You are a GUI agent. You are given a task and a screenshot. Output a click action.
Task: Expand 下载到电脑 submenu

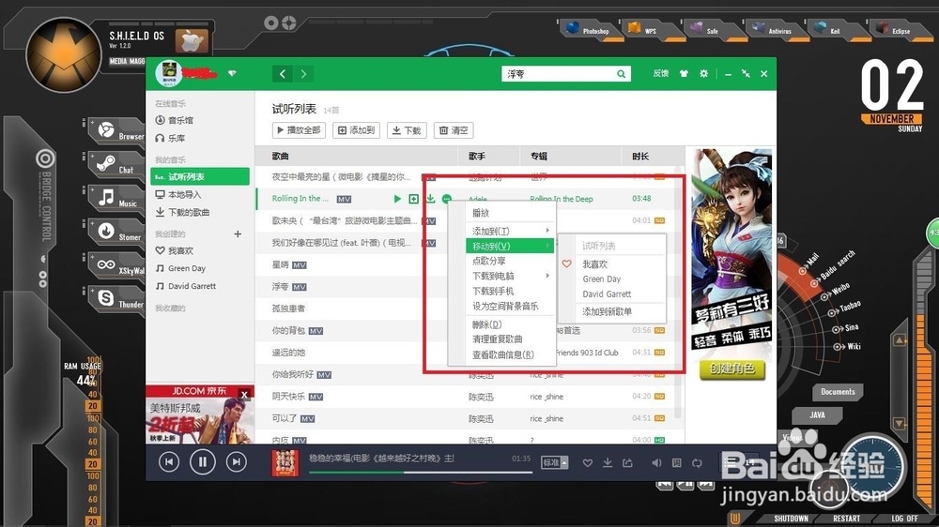[510, 276]
